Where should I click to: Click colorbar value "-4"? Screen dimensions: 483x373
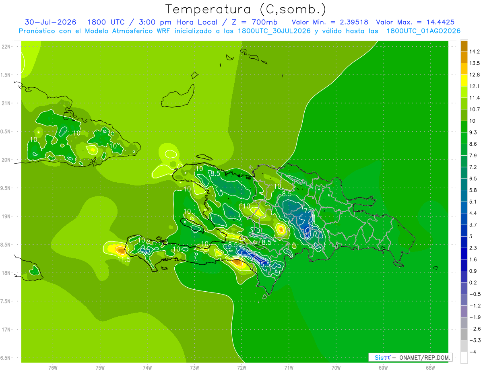click(x=472, y=352)
